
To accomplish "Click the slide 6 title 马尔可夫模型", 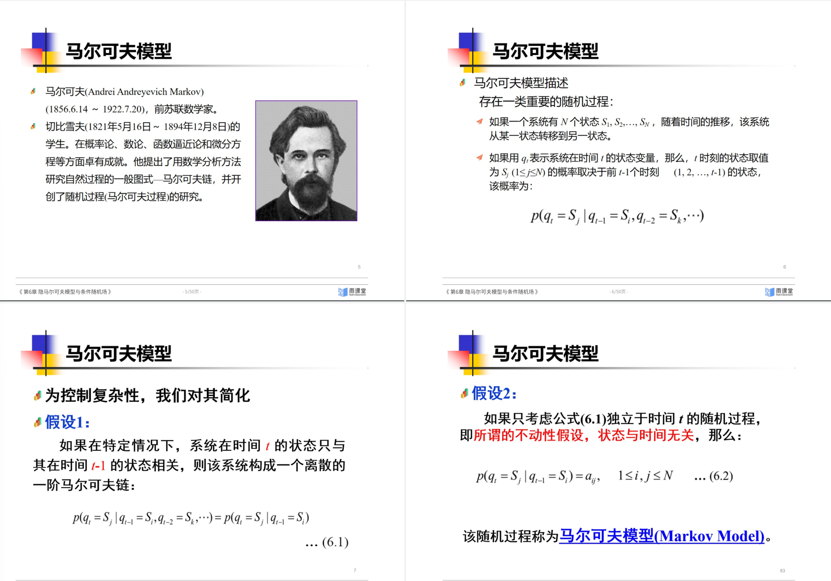I will pyautogui.click(x=545, y=51).
